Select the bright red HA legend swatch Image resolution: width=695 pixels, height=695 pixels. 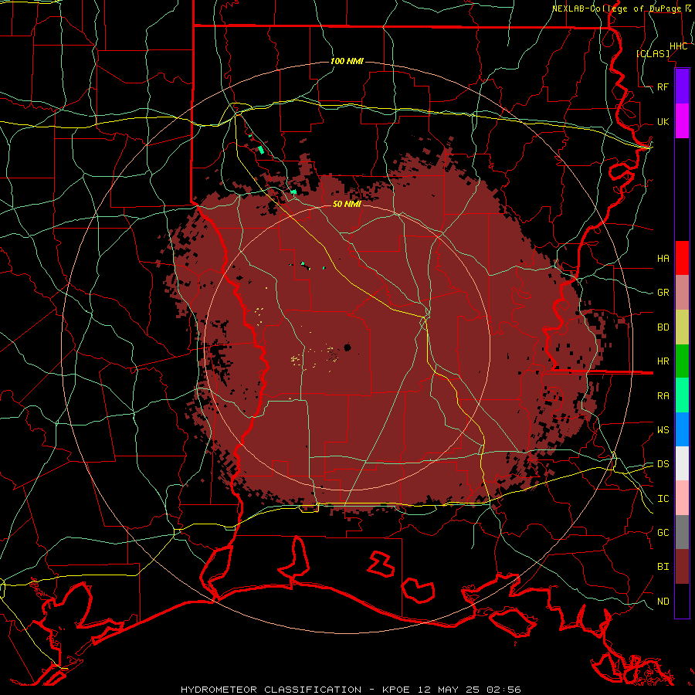(682, 258)
